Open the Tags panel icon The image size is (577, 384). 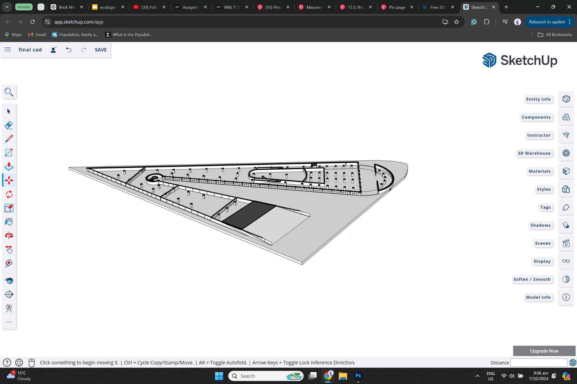(566, 207)
